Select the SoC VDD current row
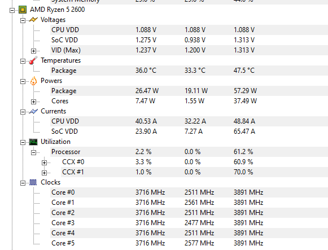 [189, 131]
